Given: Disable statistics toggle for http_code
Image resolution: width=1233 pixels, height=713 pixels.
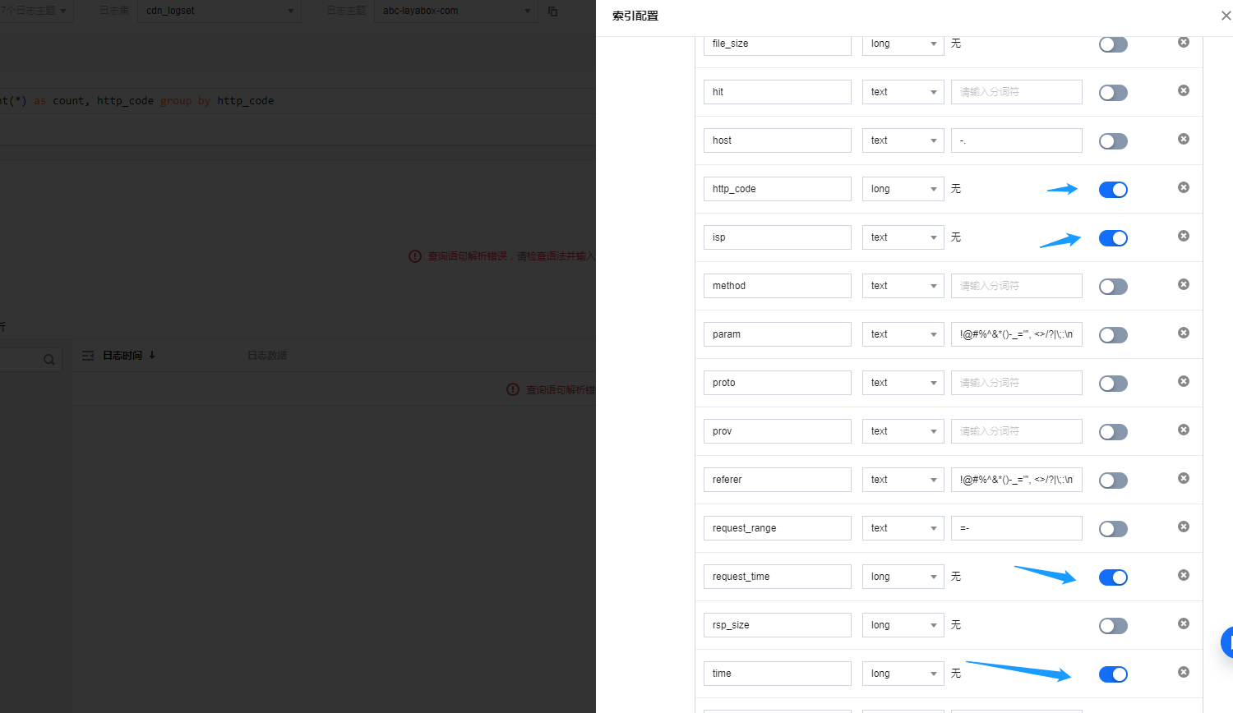Looking at the screenshot, I should (x=1113, y=190).
